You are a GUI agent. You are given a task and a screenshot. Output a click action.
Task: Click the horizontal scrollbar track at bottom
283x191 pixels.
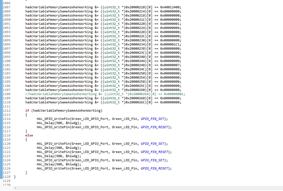pos(148,188)
